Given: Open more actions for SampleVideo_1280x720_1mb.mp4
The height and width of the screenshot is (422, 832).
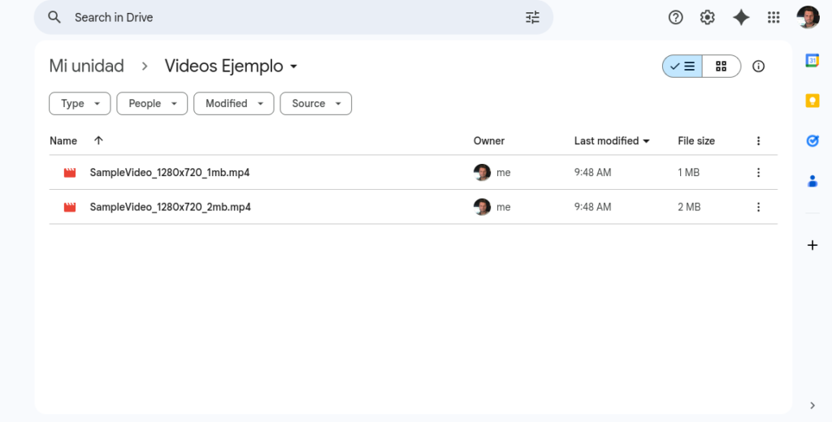Looking at the screenshot, I should [x=758, y=172].
